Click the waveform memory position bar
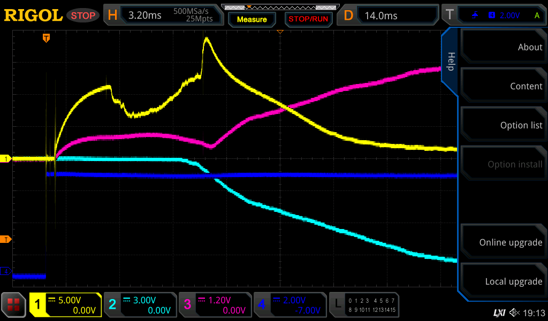The height and width of the screenshot is (321, 548). click(x=279, y=7)
